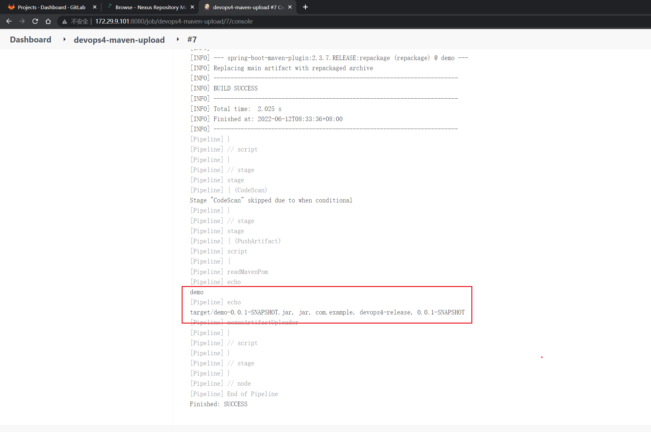Close the devops4-maven-upload #7 tab
Screen dimensions: 651x432
(290, 7)
